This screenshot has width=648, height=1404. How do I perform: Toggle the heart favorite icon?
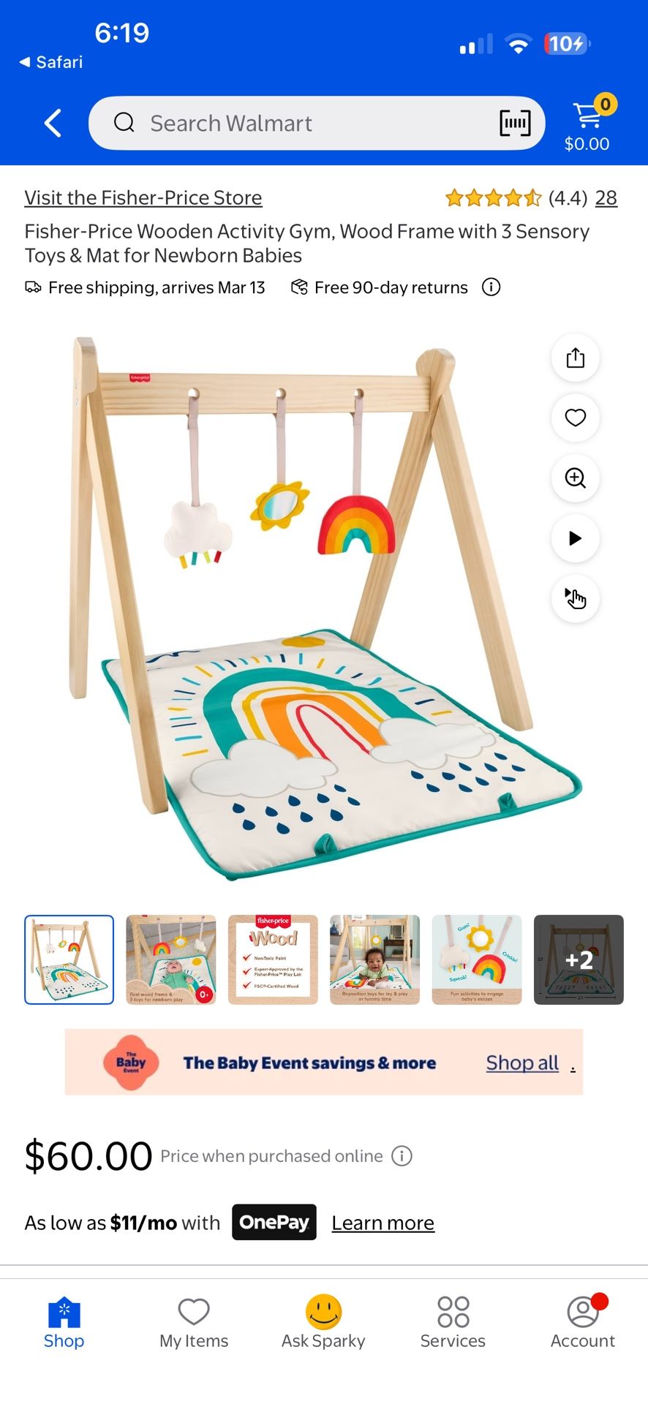pyautogui.click(x=576, y=418)
